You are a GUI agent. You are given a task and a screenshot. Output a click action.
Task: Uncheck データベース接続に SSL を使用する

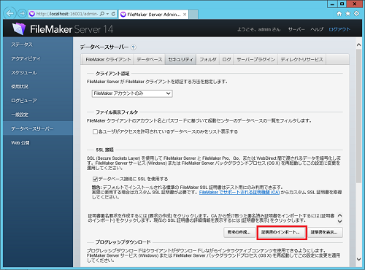[95, 179]
